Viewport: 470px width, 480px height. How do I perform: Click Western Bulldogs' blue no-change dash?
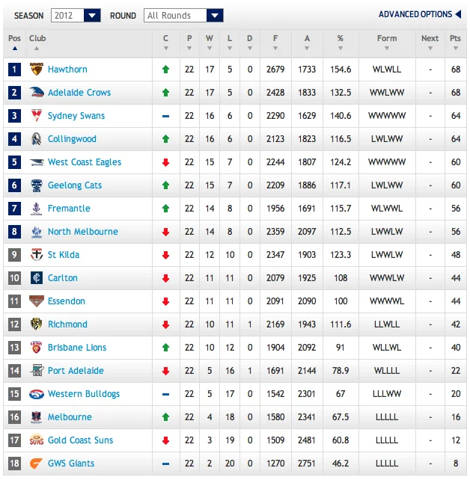165,394
